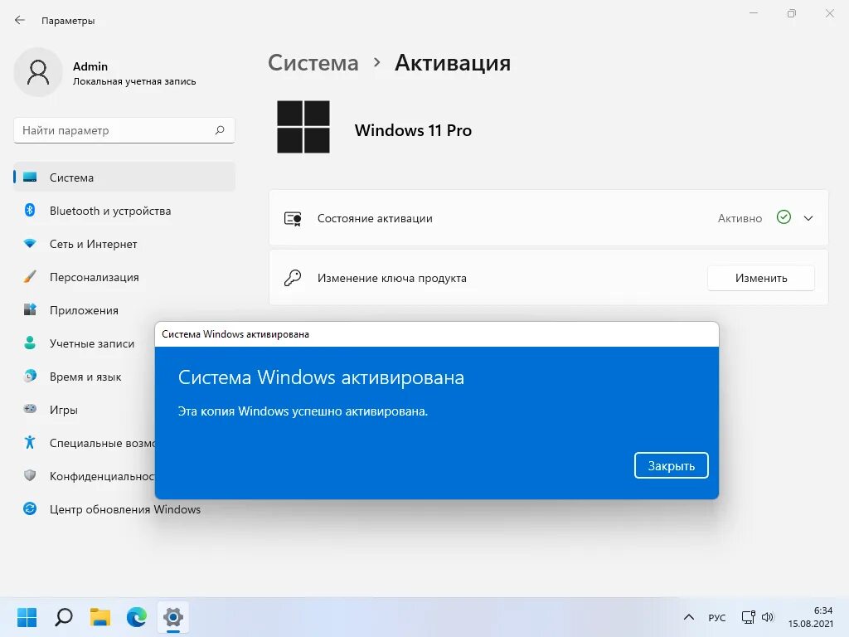Launch Microsoft Edge from taskbar
The width and height of the screenshot is (849, 637).
coord(137,617)
